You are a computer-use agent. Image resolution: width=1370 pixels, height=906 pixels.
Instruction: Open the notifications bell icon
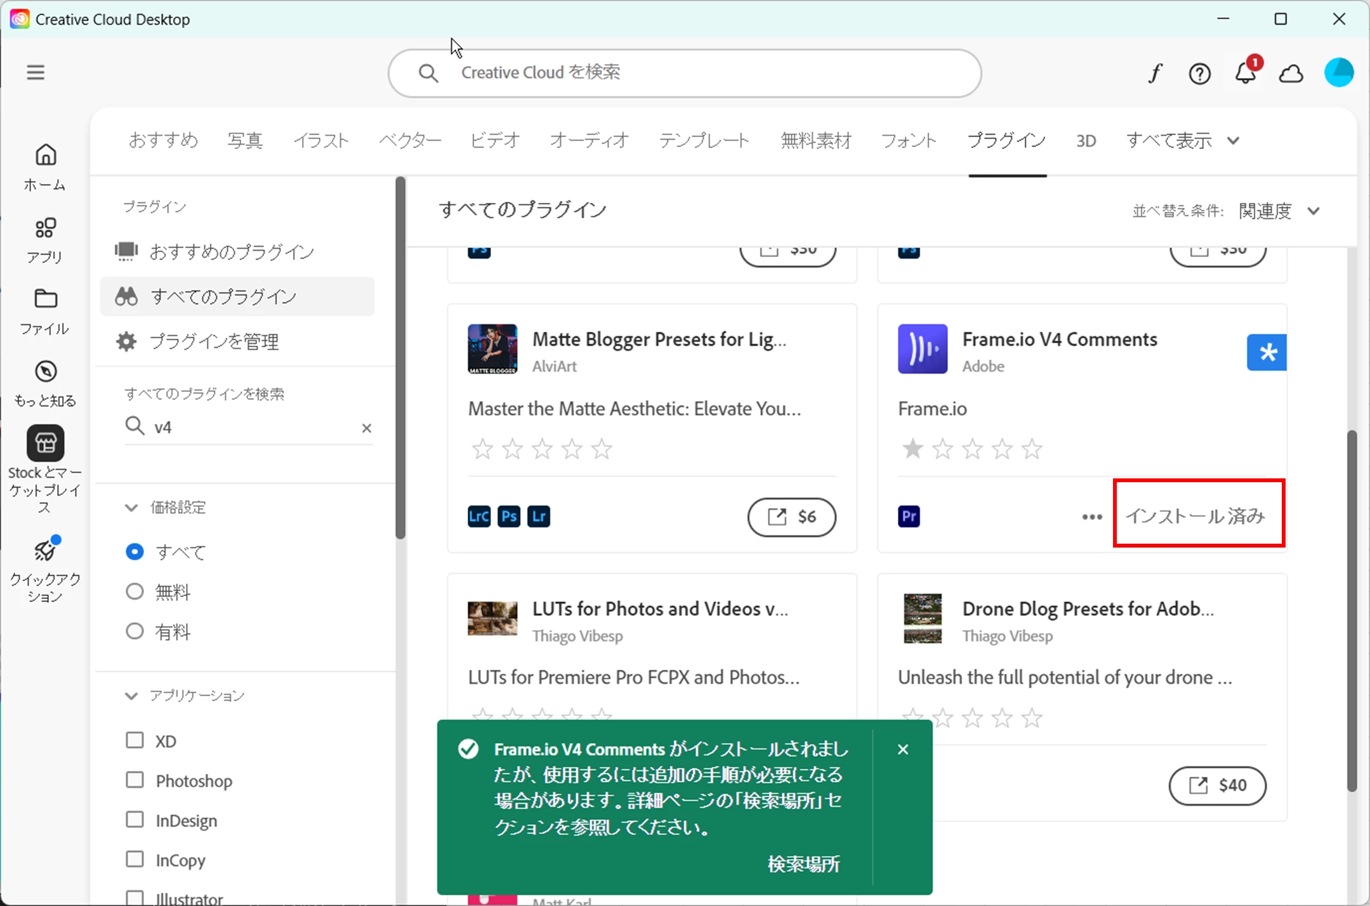(x=1245, y=74)
